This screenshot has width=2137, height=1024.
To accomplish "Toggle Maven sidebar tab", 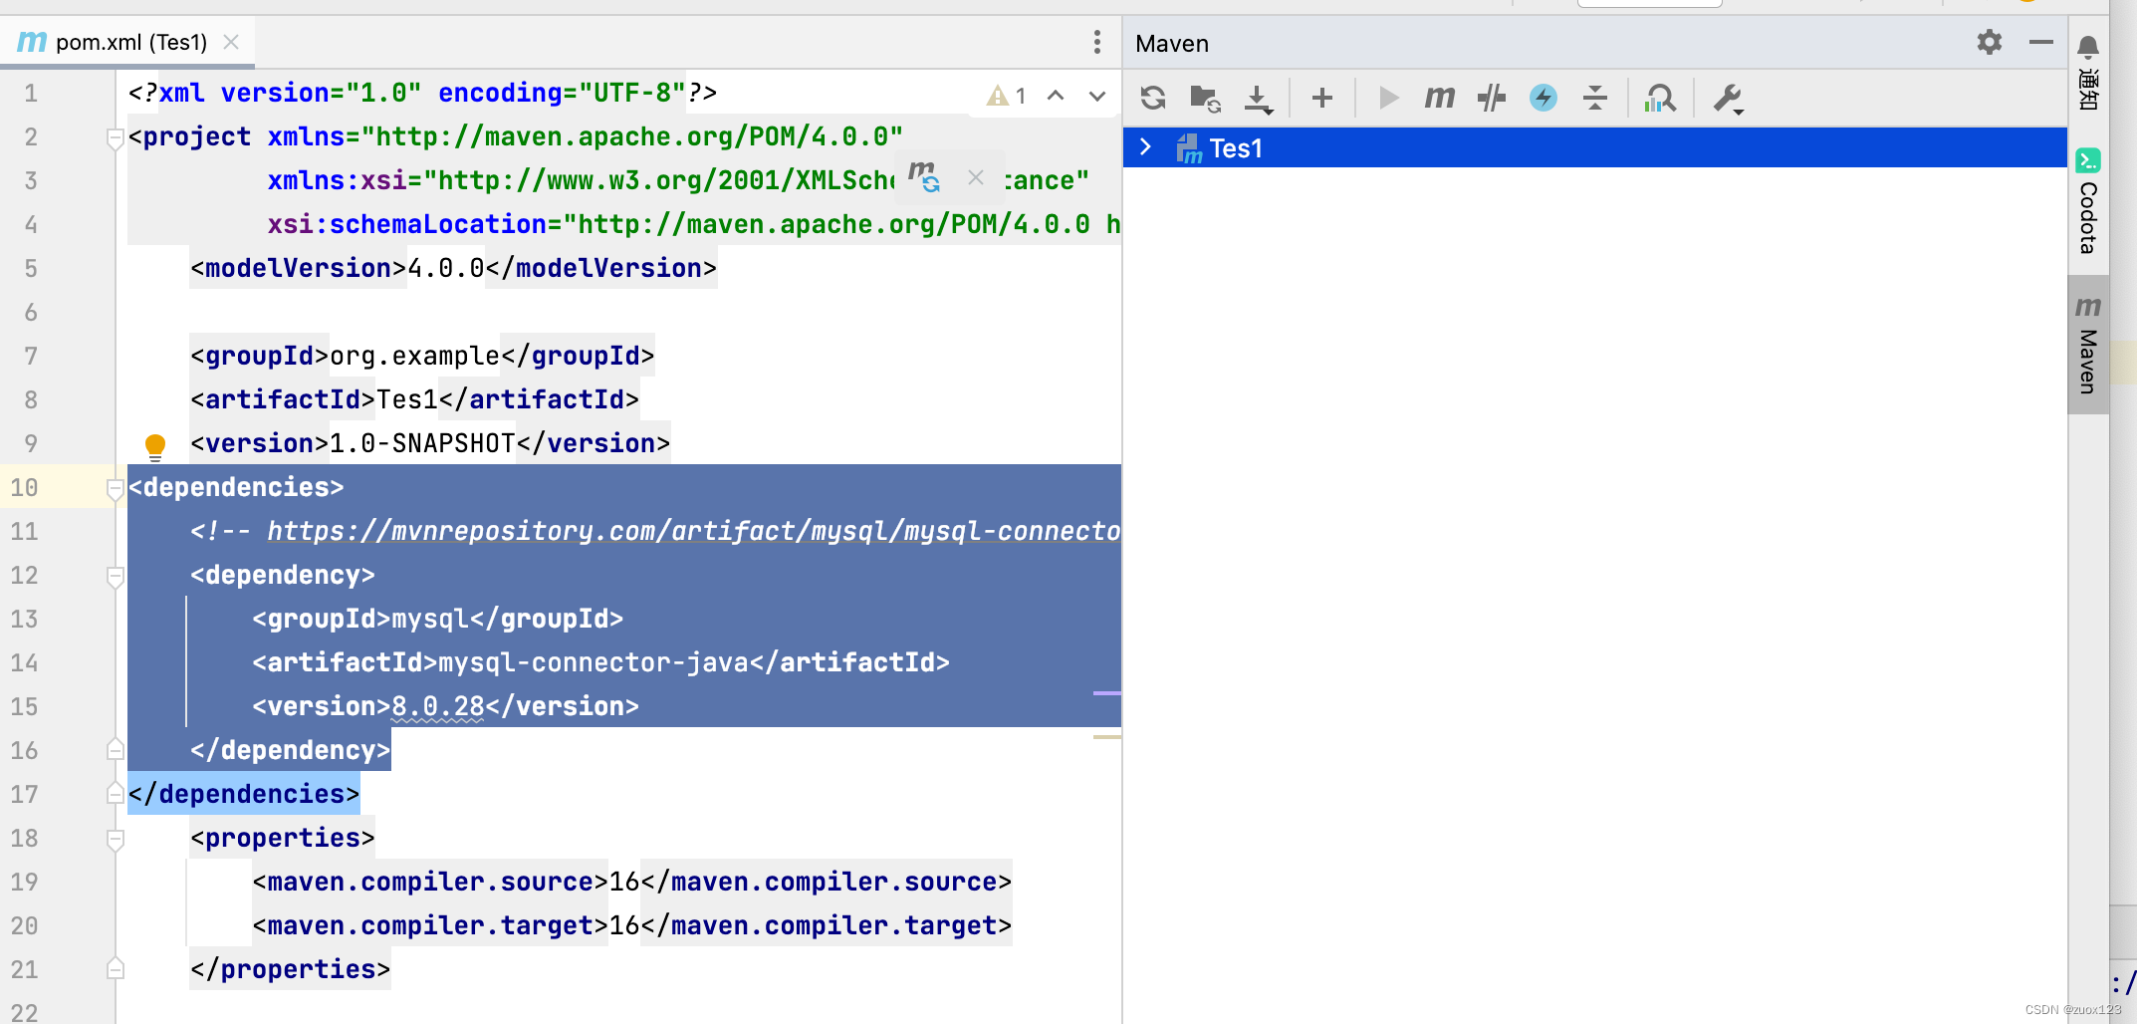I will tap(2088, 345).
